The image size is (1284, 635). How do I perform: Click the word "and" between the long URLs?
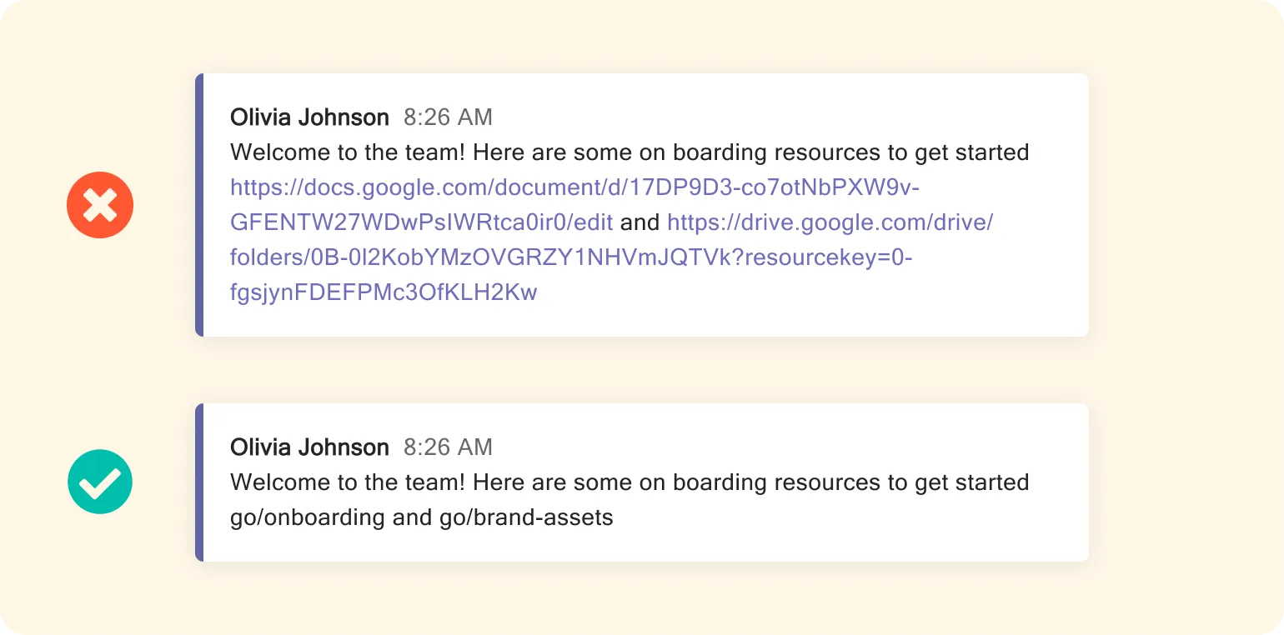(x=639, y=222)
